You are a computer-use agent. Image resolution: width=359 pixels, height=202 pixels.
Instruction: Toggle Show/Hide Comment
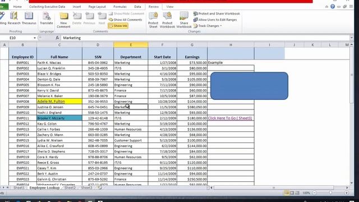[126, 13]
